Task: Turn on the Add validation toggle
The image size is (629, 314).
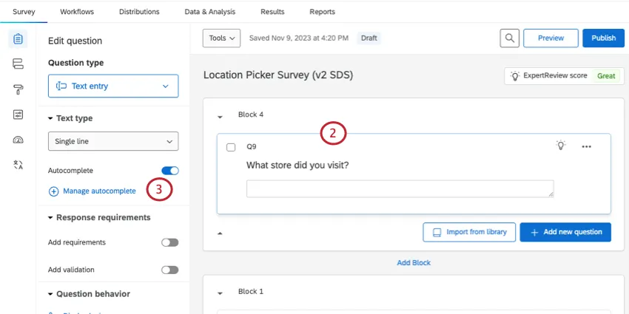Action: pos(170,270)
